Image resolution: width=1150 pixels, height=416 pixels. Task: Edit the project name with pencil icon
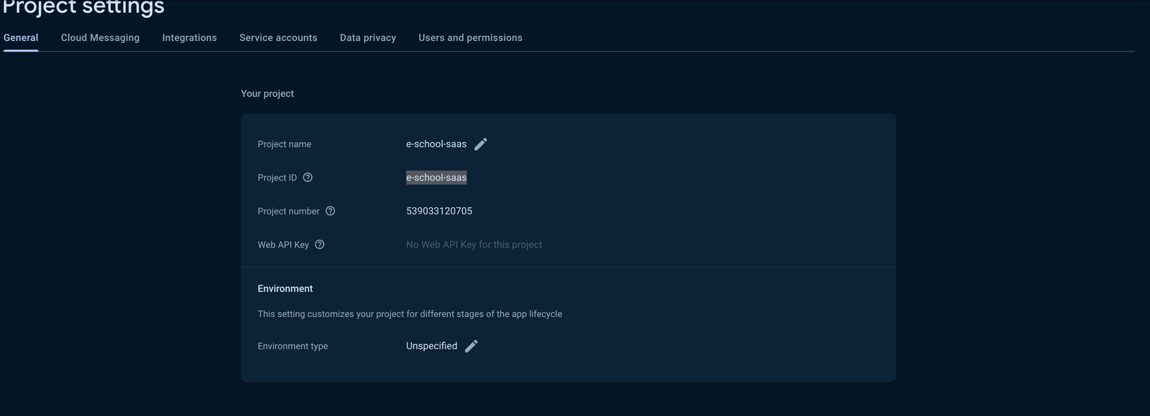[481, 144]
